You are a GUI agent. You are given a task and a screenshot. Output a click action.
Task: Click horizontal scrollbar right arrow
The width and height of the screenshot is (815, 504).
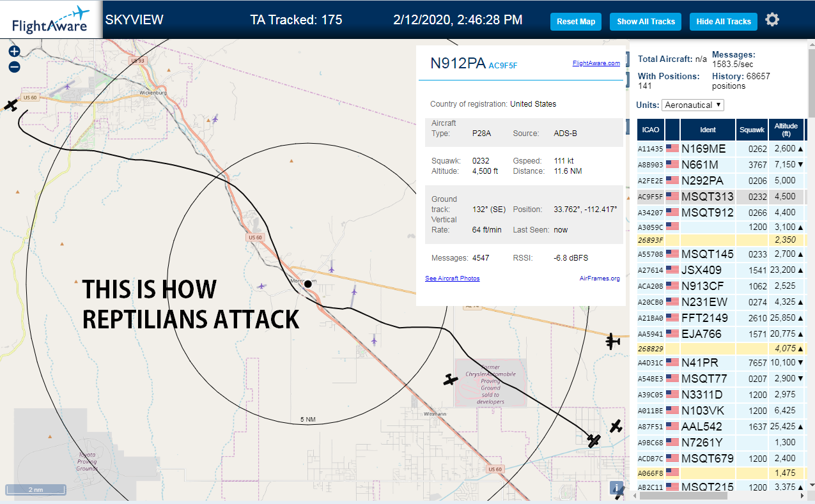coord(802,496)
